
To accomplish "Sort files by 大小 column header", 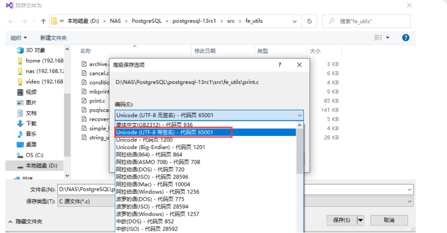I will 315,51.
